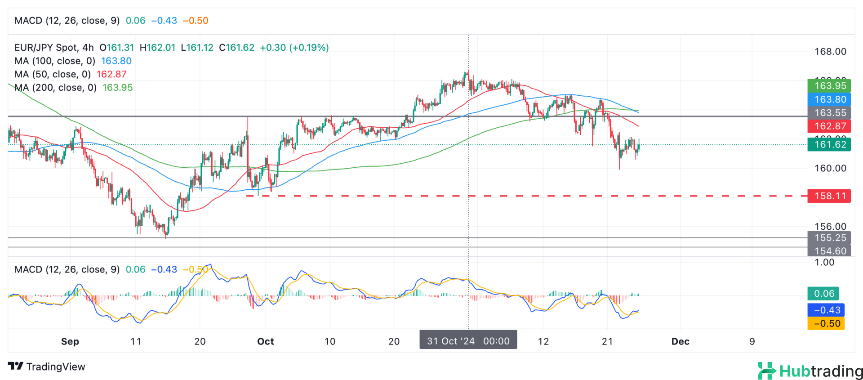Click the MA (50, close, 0) legend
Viewport: 863px width, 380px height.
(x=53, y=74)
